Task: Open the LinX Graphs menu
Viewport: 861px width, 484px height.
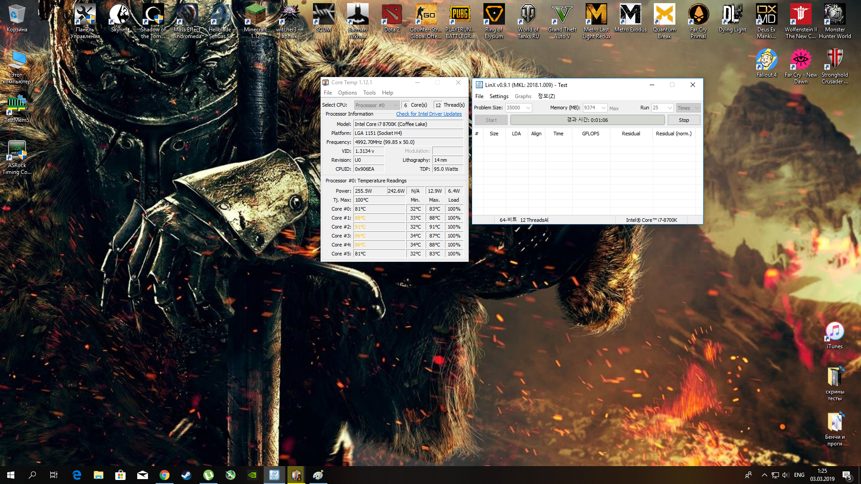Action: pos(523,96)
